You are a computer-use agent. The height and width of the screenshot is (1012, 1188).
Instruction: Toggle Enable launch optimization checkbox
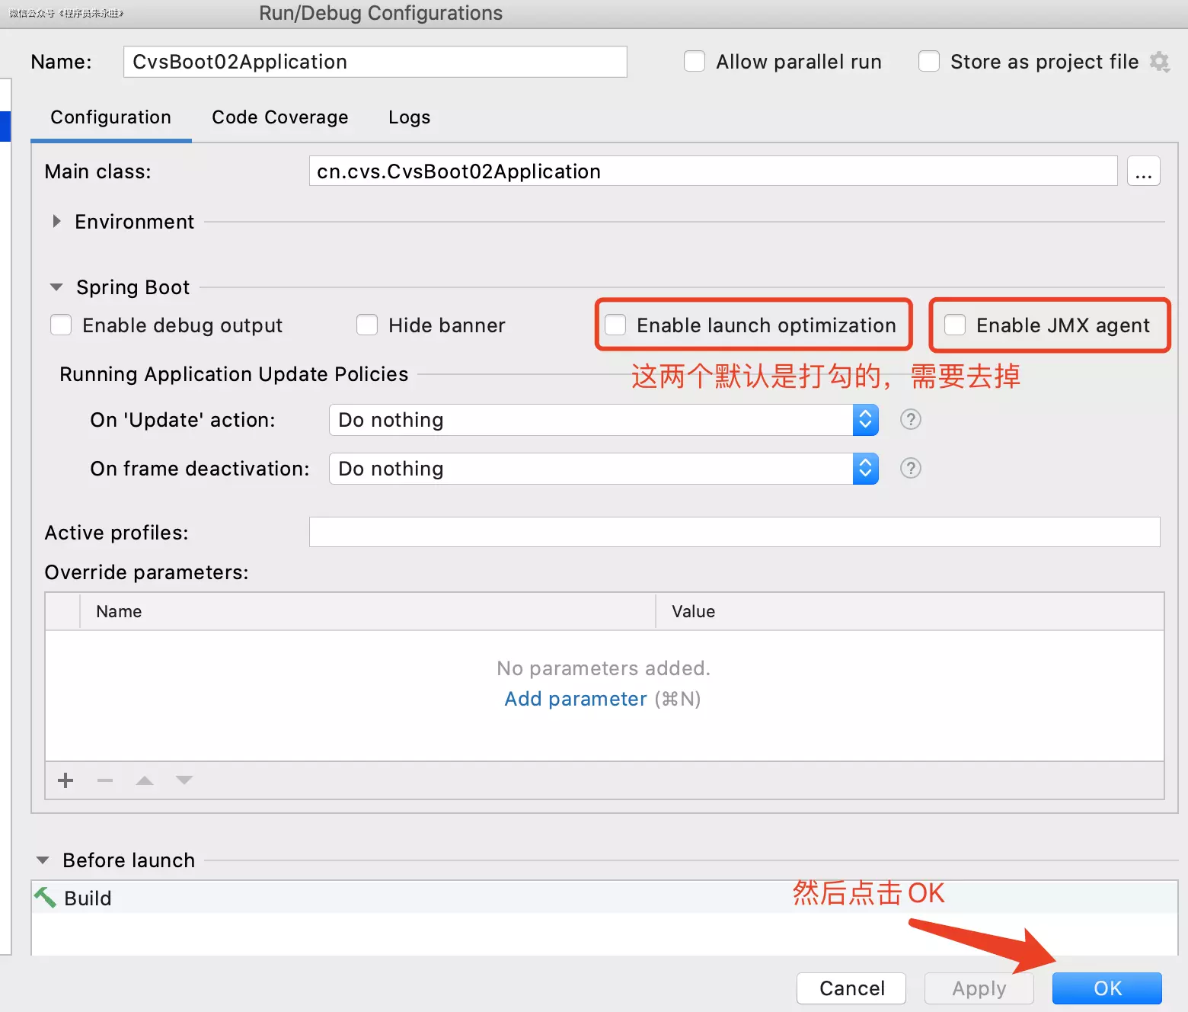point(615,325)
